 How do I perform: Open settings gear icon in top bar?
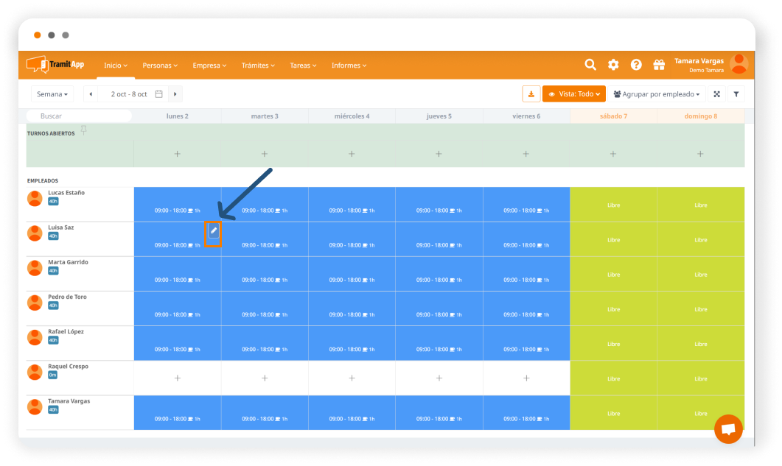[x=613, y=65]
